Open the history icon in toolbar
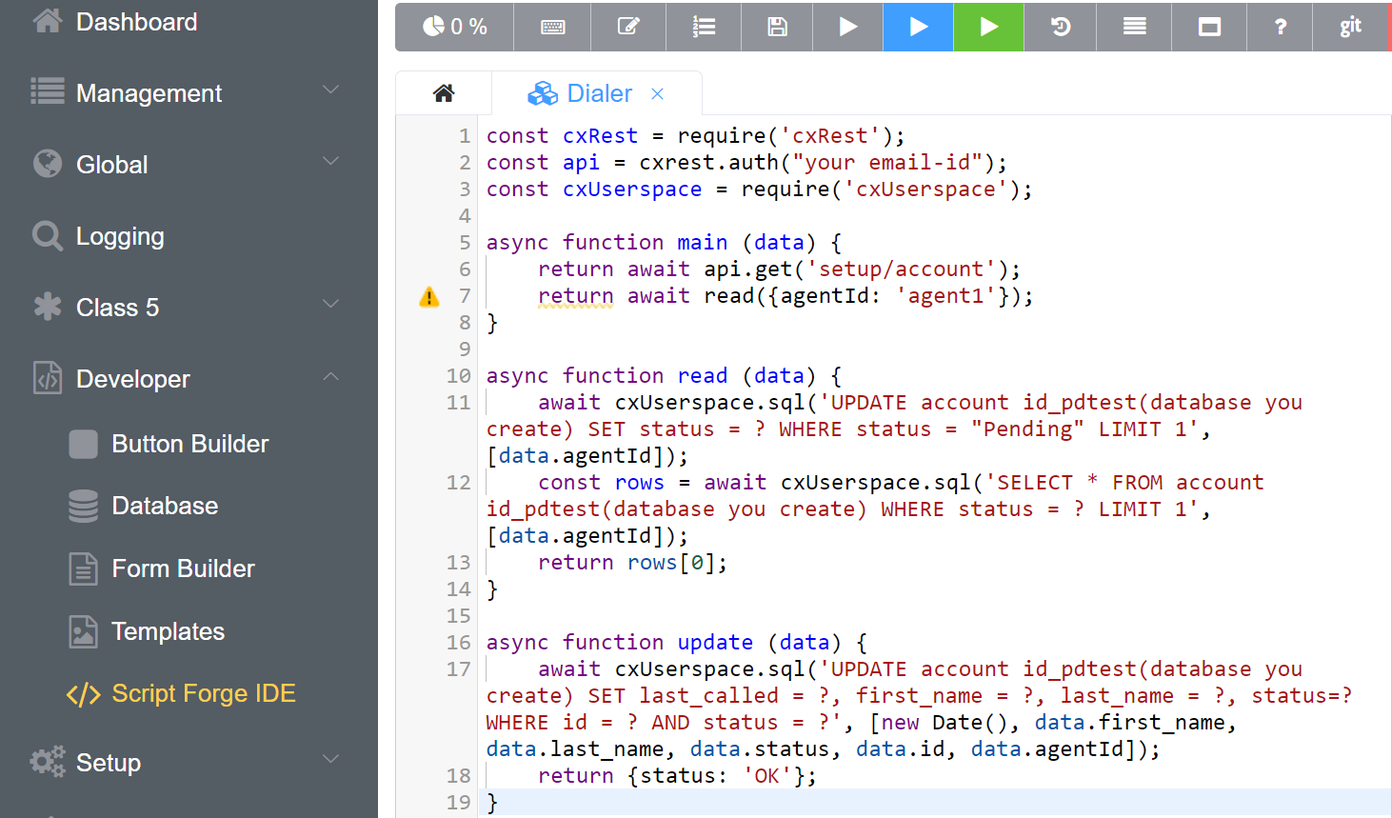 coord(1061,27)
